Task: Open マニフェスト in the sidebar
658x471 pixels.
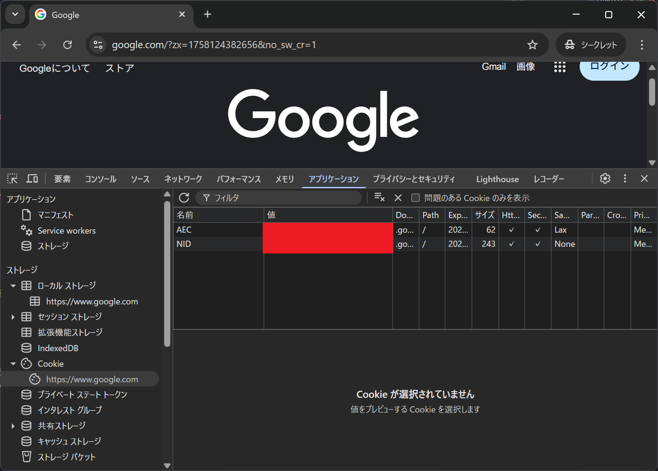Action: pyautogui.click(x=56, y=215)
